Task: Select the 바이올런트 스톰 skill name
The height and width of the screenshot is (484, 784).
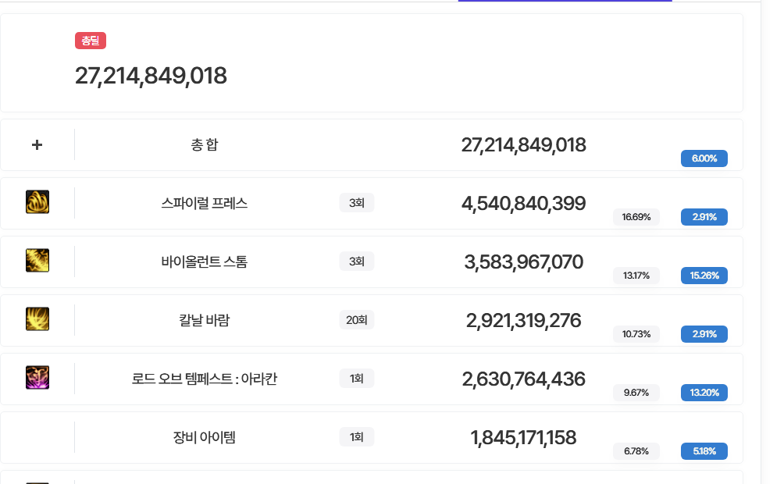Action: [x=205, y=262]
